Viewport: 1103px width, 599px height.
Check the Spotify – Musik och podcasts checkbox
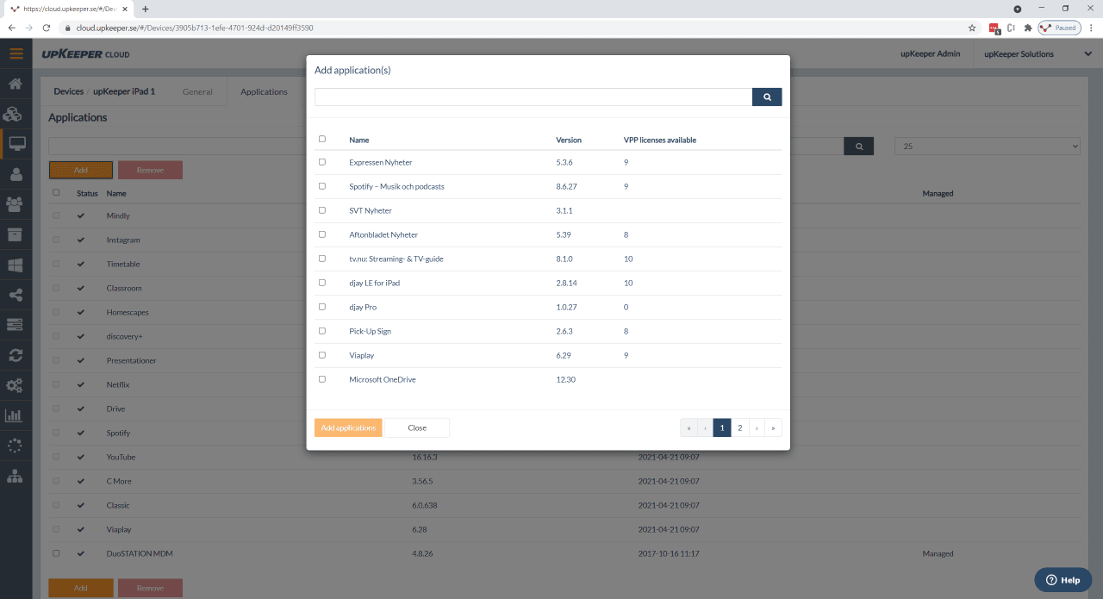click(322, 186)
